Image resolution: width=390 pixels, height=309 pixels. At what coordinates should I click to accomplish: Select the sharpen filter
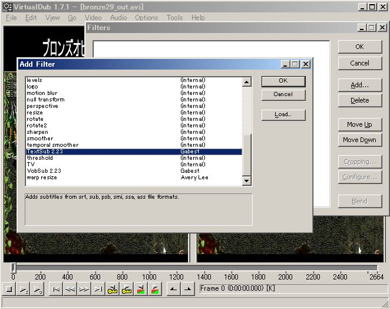(x=134, y=132)
